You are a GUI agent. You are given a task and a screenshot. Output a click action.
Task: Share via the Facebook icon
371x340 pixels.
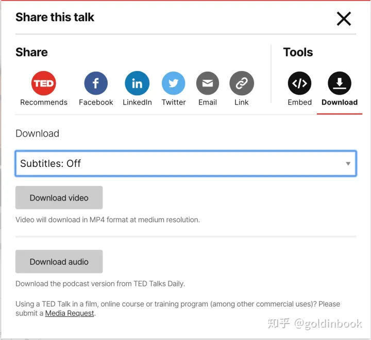pyautogui.click(x=96, y=83)
